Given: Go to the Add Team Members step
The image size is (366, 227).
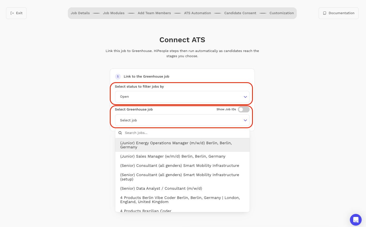Looking at the screenshot, I should [x=154, y=13].
